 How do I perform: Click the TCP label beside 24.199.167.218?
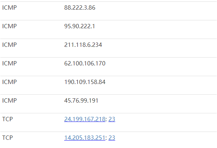8,119
